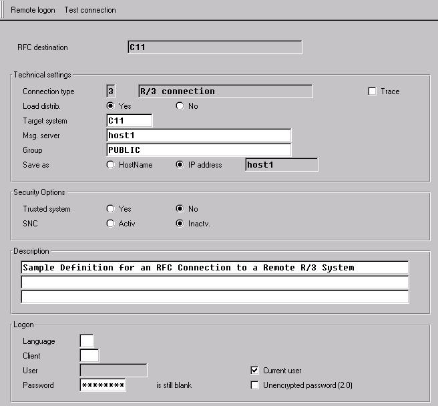Click the Client input field
The width and height of the screenshot is (438, 406).
tap(89, 356)
